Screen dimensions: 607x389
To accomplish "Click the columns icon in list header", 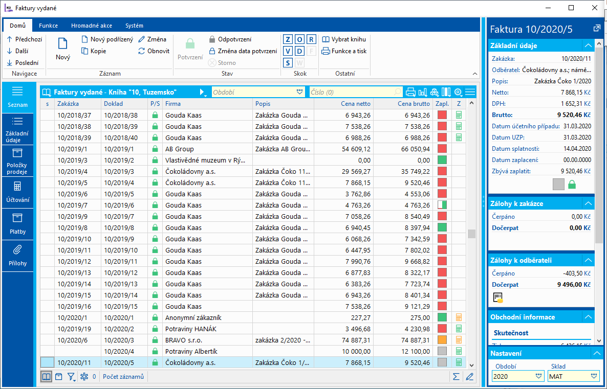I will (446, 92).
